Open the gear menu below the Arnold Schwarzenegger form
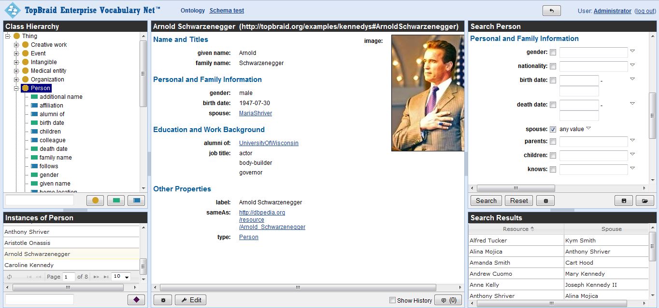The image size is (659, 308). point(163,300)
